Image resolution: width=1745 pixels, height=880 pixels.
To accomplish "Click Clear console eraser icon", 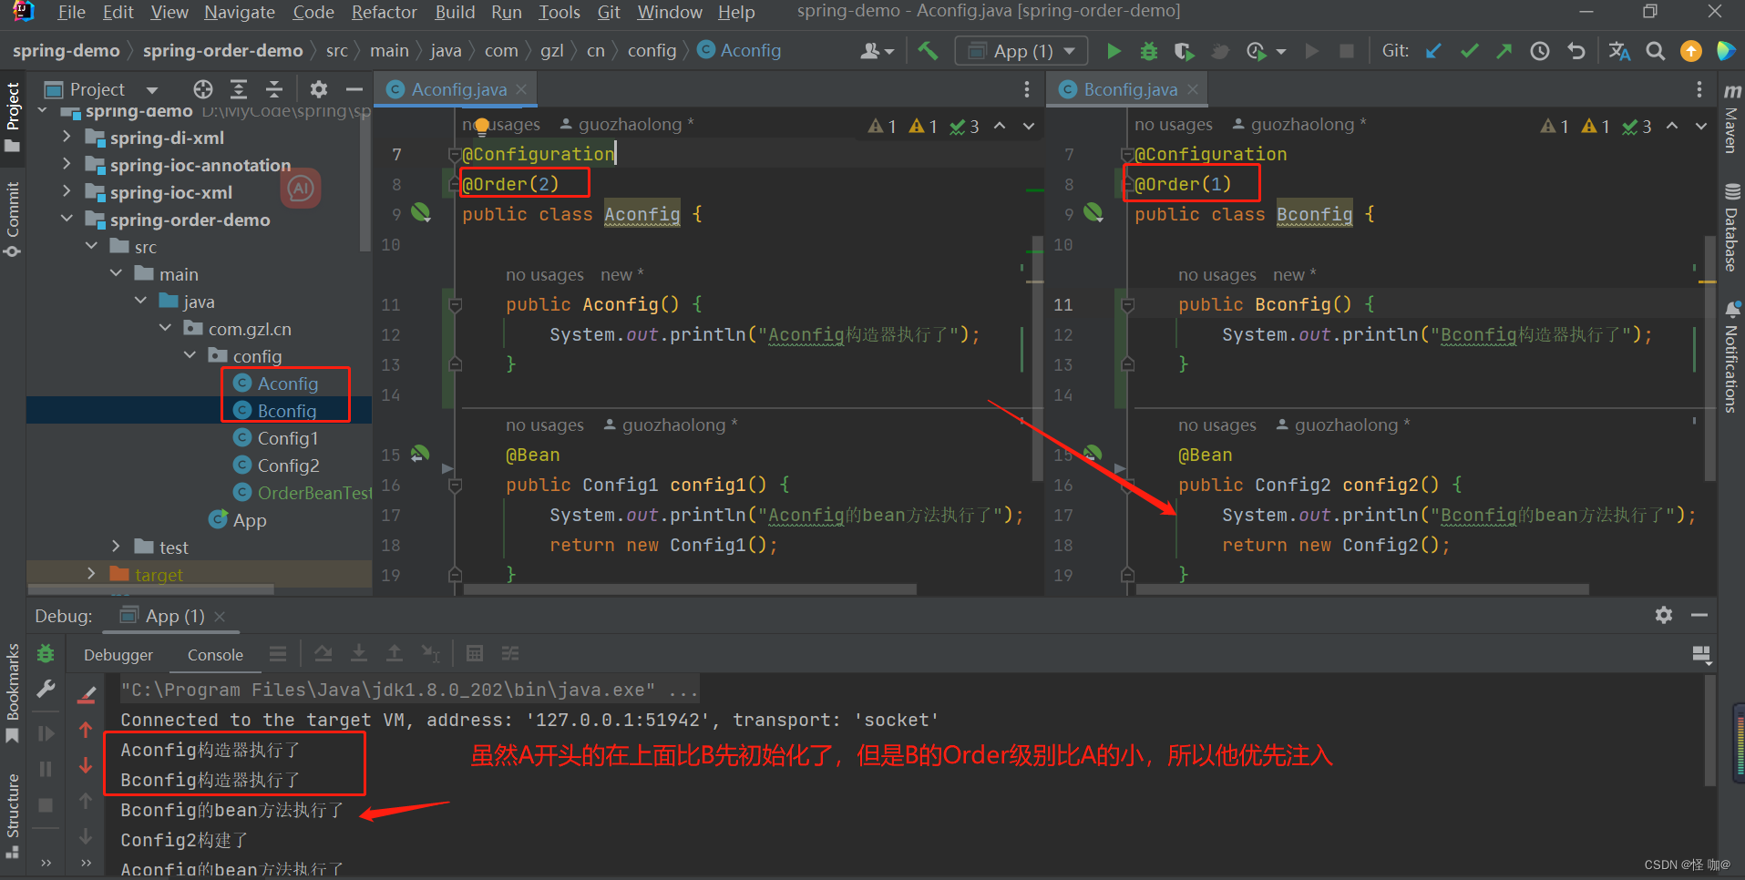I will click(x=87, y=695).
